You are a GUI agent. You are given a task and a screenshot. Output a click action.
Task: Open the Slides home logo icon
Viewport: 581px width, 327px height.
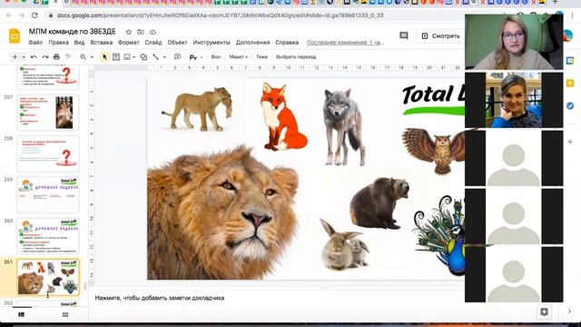pos(15,36)
